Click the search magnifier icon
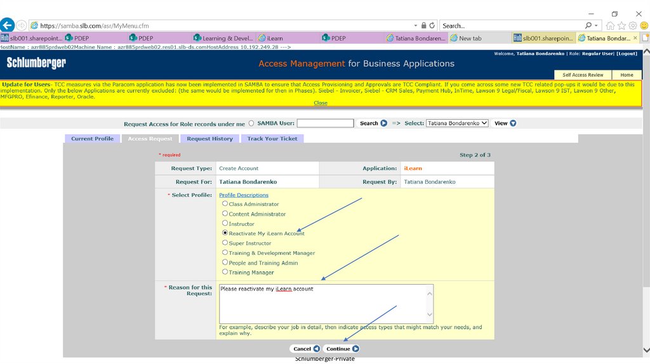Viewport: 650px width, 364px height. 588,25
